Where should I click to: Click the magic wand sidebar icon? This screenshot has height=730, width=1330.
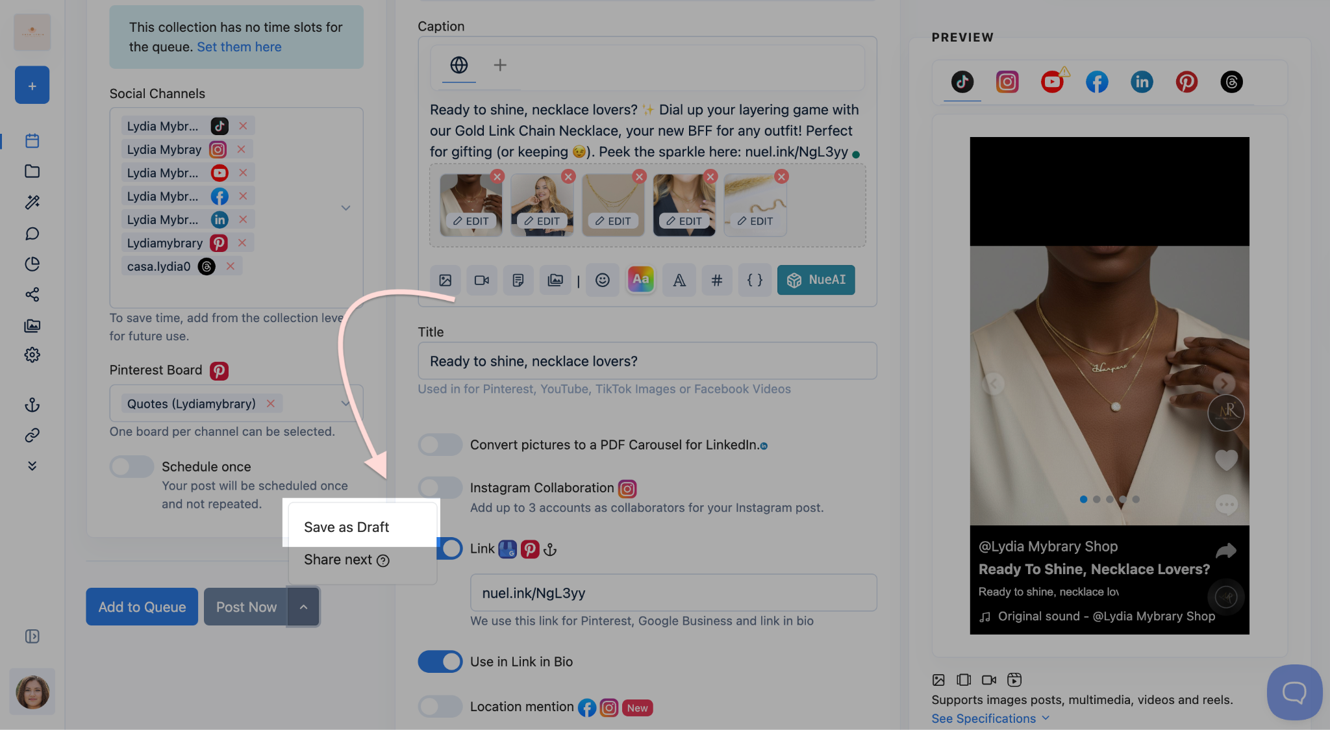click(32, 202)
